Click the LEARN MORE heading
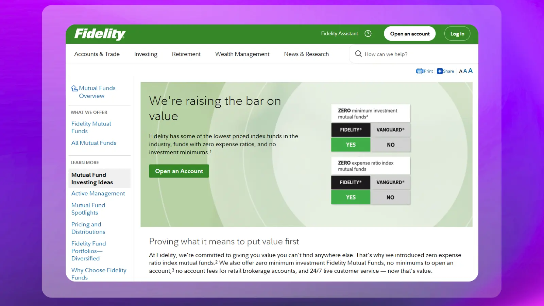The image size is (544, 306). 85,163
